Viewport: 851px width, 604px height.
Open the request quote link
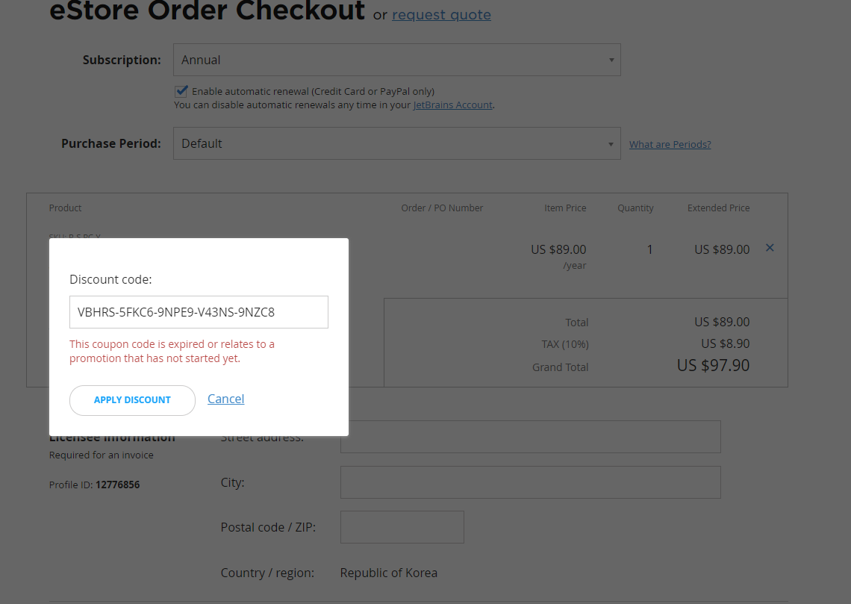click(441, 15)
